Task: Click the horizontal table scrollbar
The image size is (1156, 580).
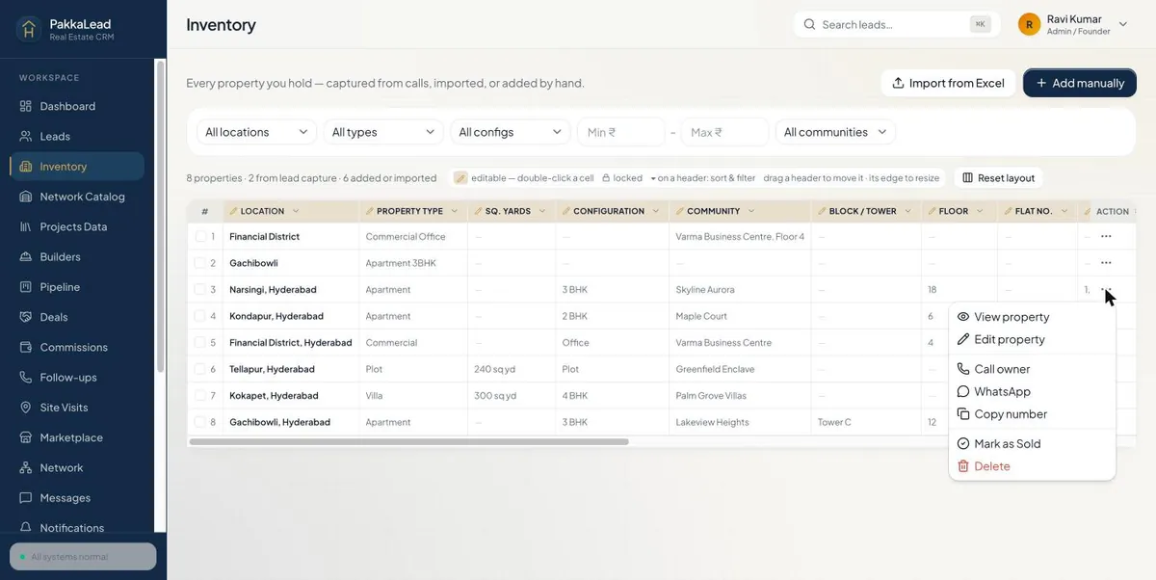Action: 409,442
